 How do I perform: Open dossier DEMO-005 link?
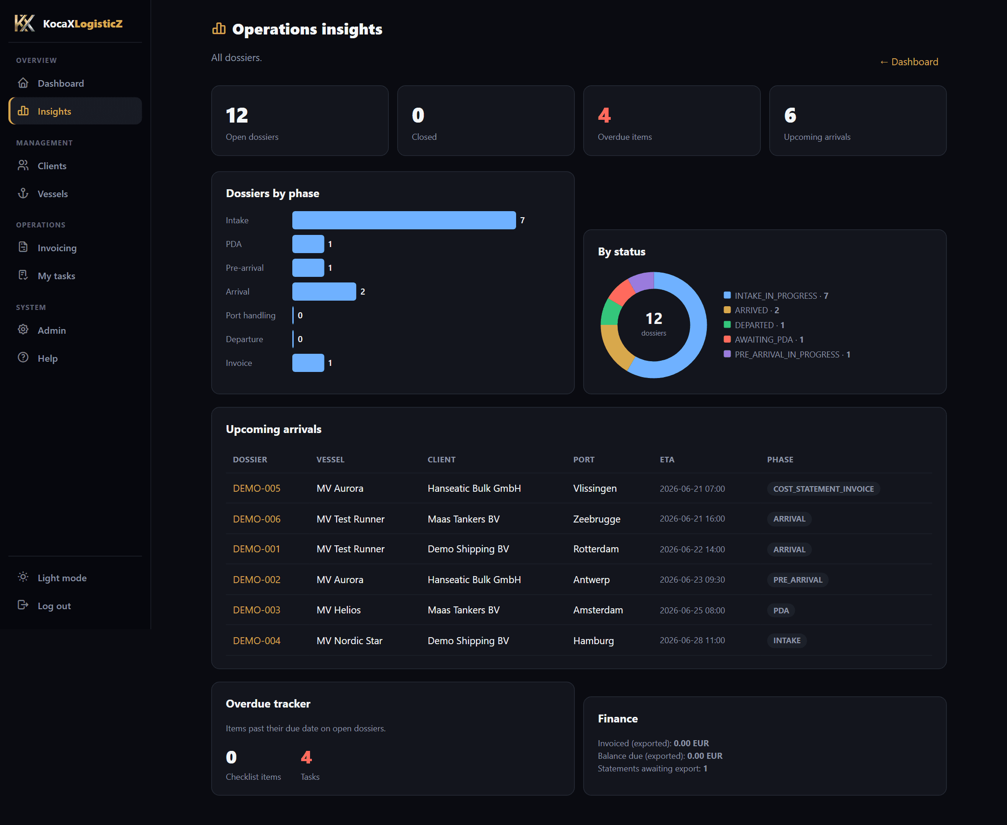256,488
